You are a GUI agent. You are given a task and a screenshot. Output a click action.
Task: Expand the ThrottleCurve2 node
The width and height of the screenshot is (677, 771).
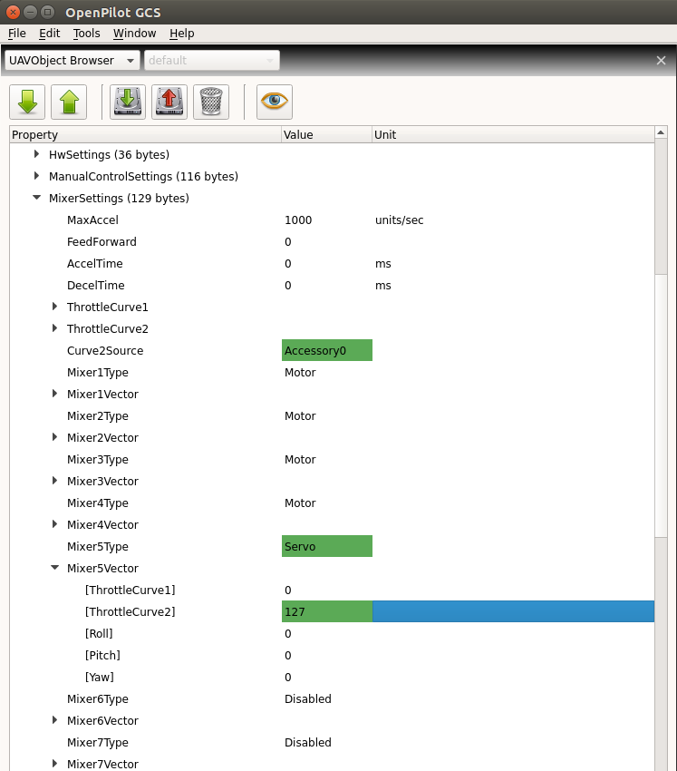click(x=54, y=328)
